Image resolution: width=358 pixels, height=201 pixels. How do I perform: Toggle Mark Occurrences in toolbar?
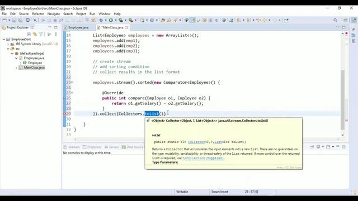pyautogui.click(x=192, y=20)
